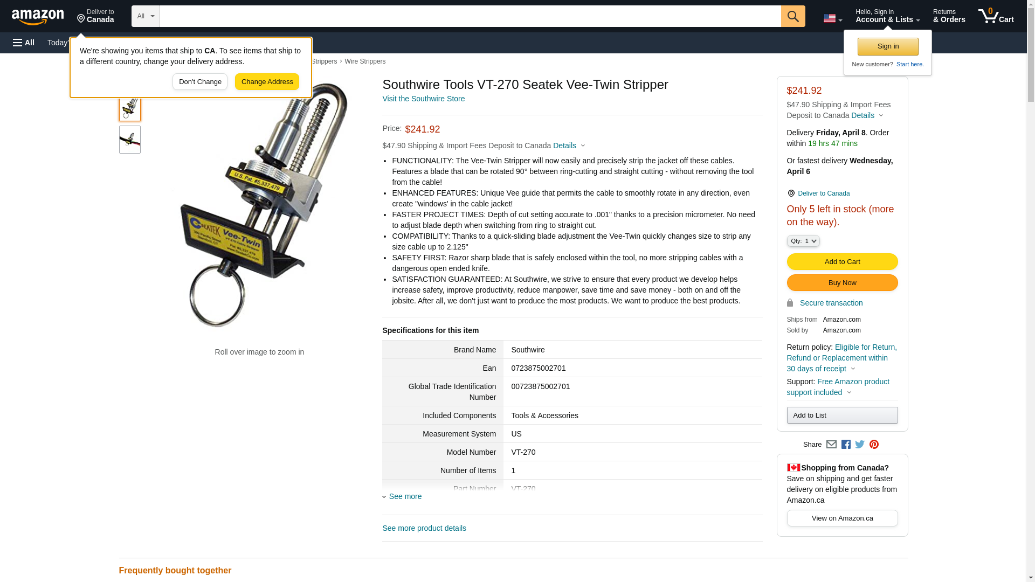Click Add to Cart button
The image size is (1035, 582).
[842, 262]
